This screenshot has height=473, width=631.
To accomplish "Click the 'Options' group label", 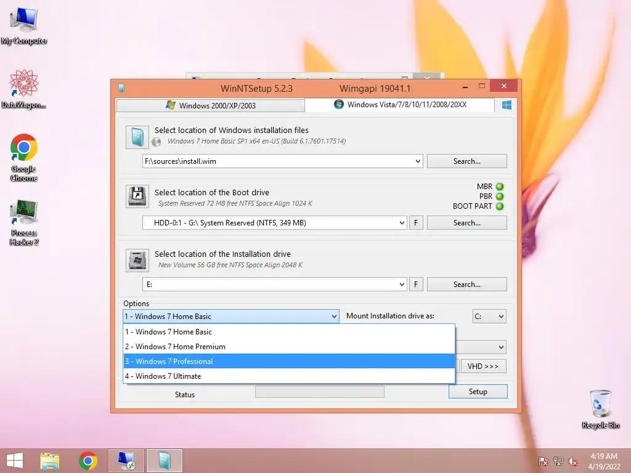I will [136, 304].
